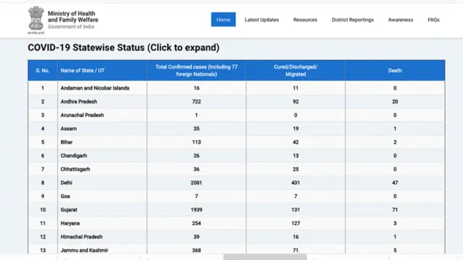Viewport: 463px width, 260px height.
Task: Select the Gujarat state name
Action: click(69, 210)
